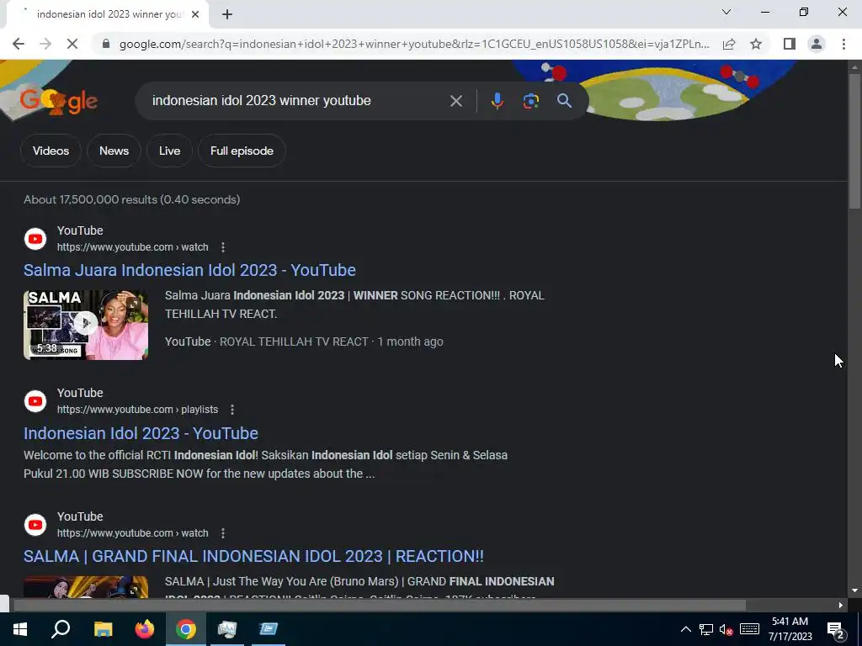
Task: Open Windows taskbar search
Action: pyautogui.click(x=61, y=629)
